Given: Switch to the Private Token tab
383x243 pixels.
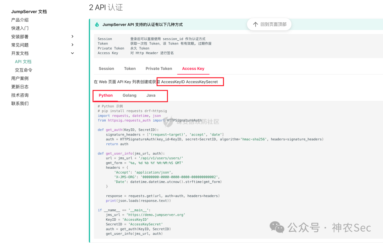Looking at the screenshot, I should click(159, 69).
